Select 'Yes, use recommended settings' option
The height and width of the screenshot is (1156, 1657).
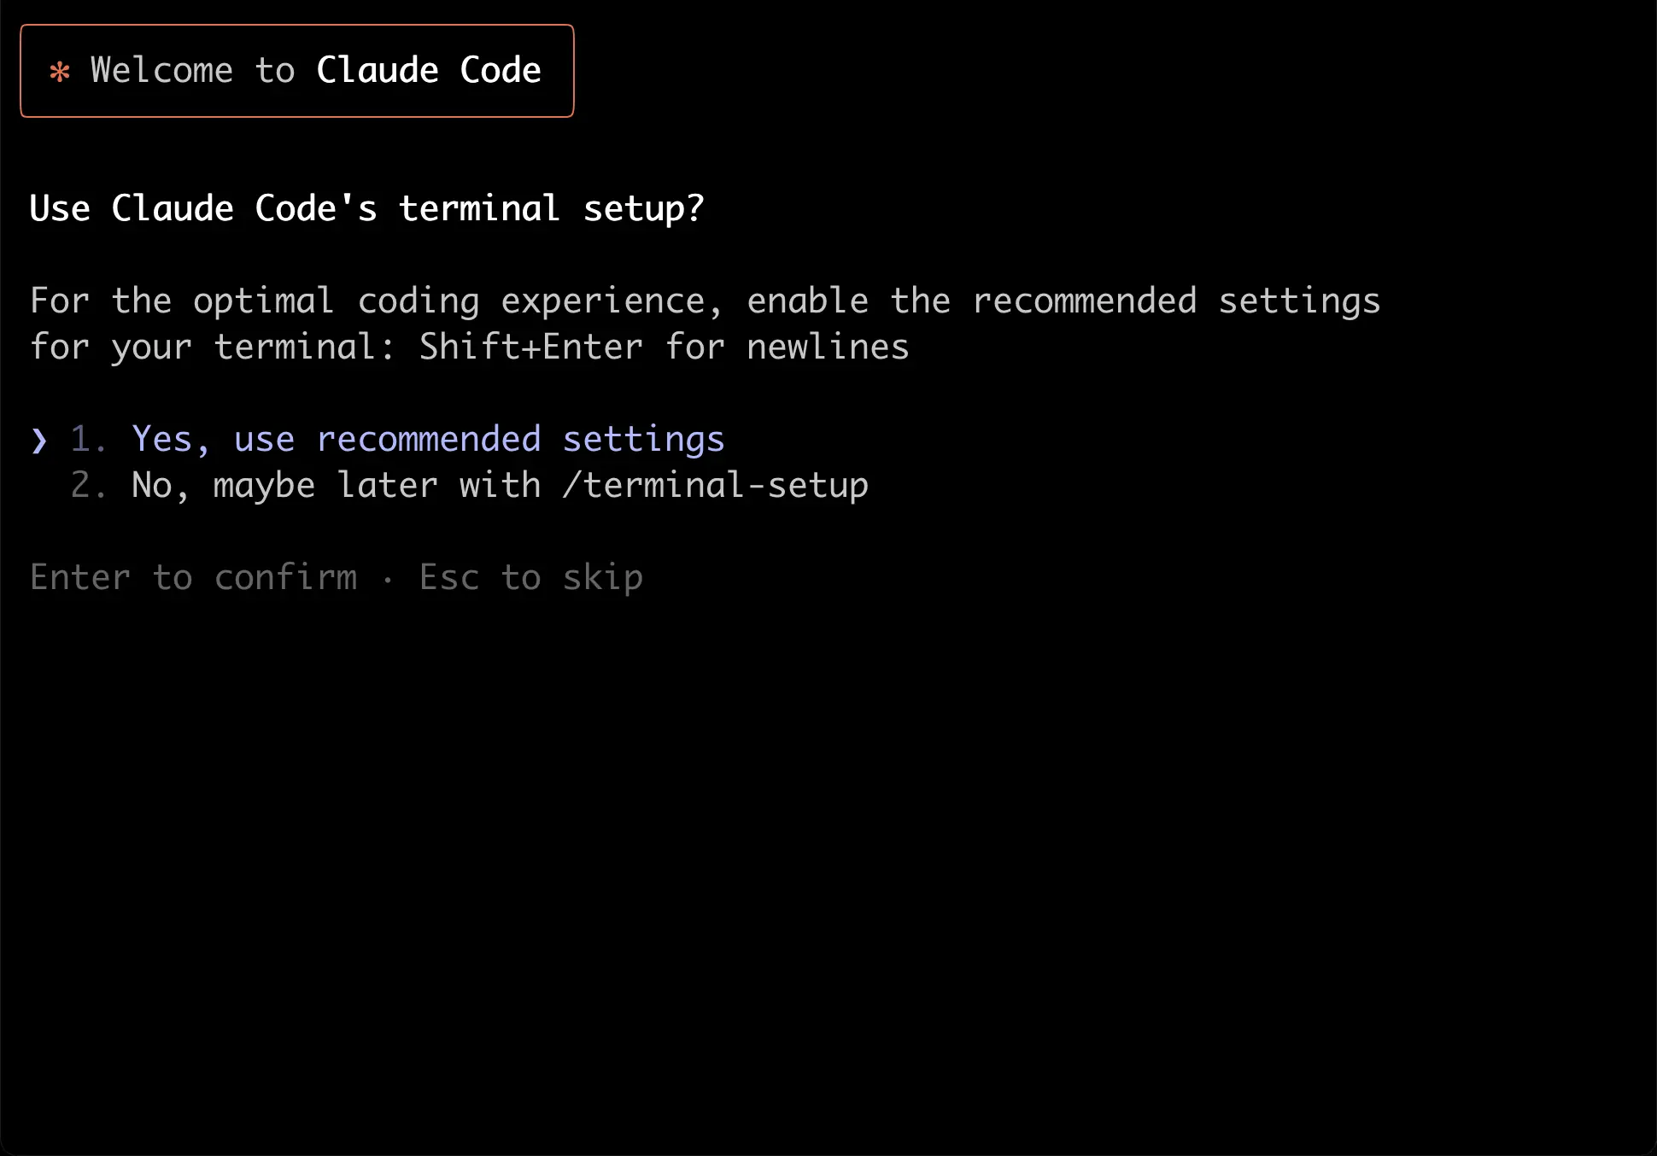click(428, 440)
